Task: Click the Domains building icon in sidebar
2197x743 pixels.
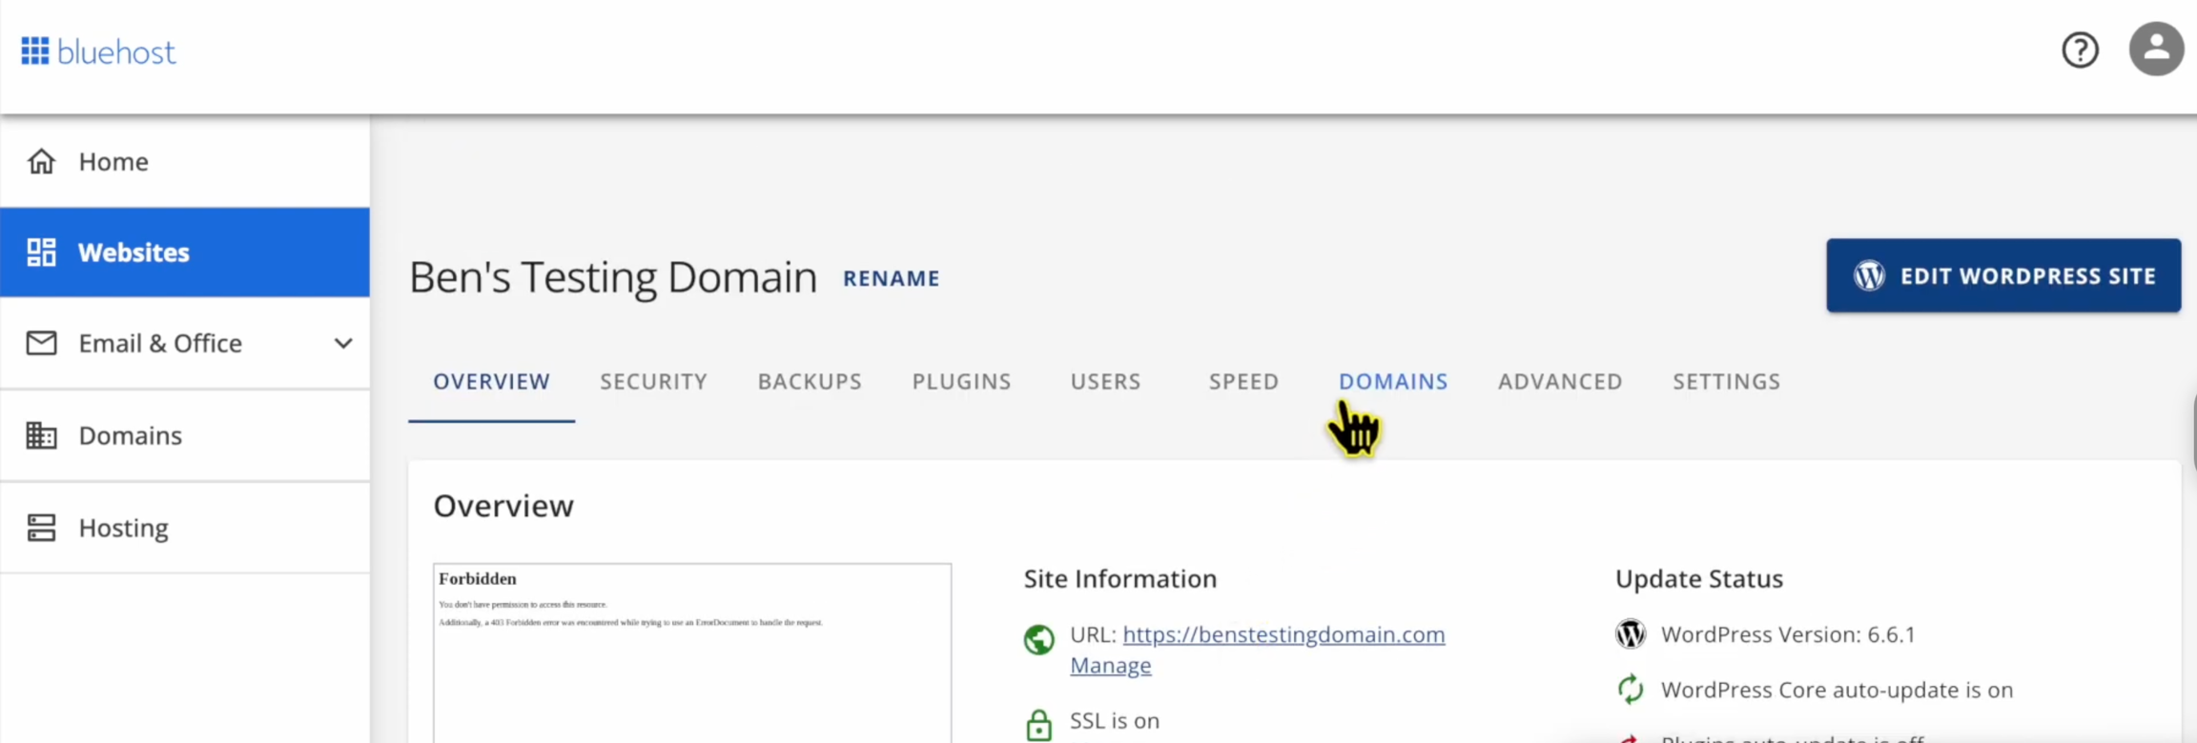Action: (41, 435)
